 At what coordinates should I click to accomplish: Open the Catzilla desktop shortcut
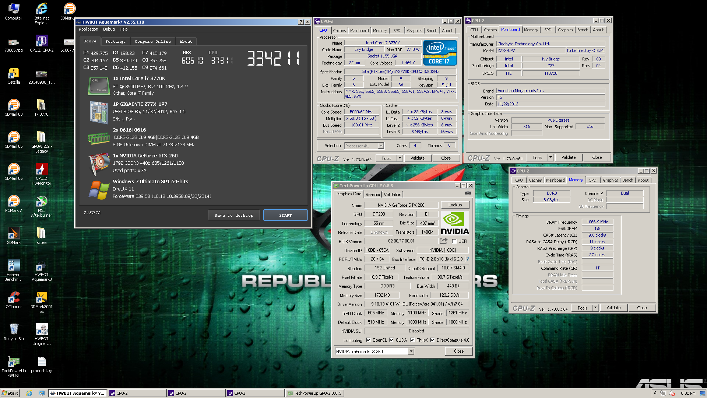[x=14, y=76]
